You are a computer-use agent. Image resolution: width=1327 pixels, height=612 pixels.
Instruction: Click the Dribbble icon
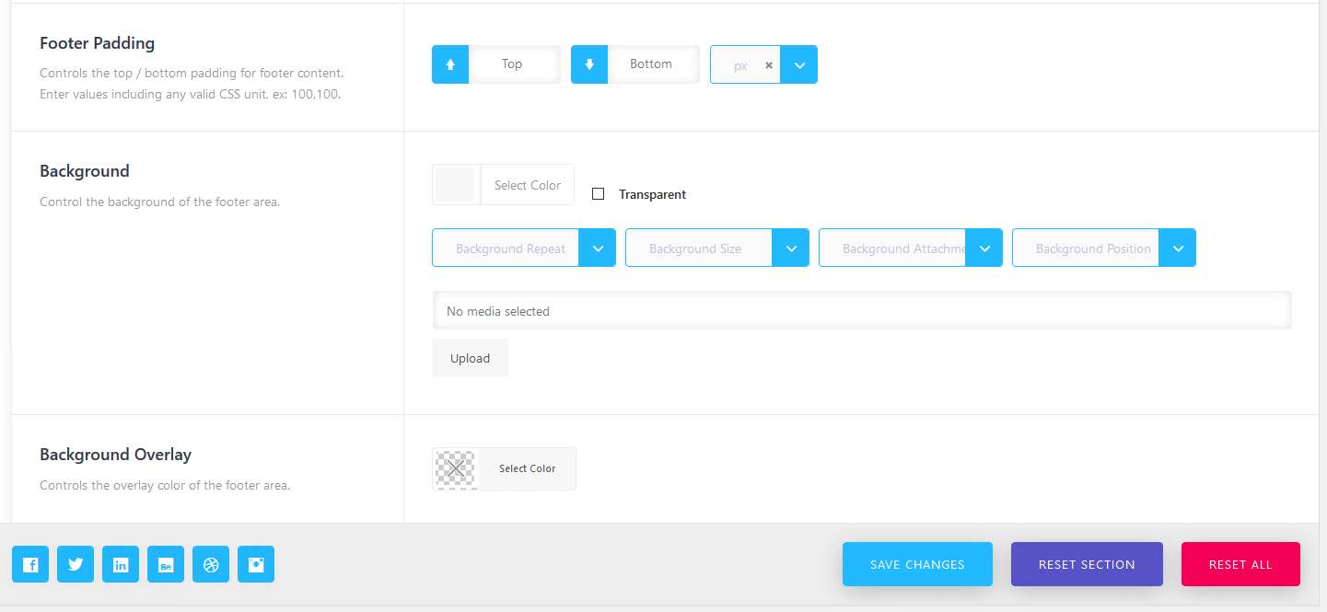(x=211, y=564)
